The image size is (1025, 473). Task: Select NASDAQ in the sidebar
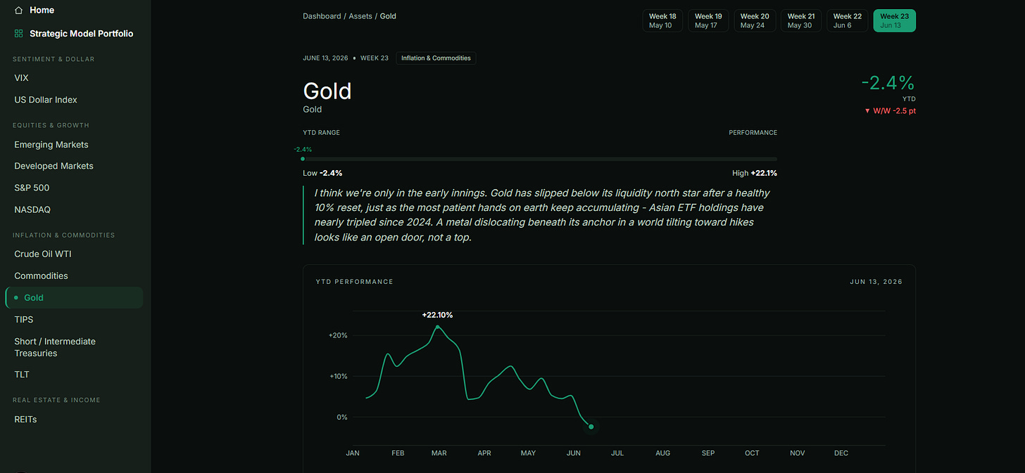(x=74, y=209)
